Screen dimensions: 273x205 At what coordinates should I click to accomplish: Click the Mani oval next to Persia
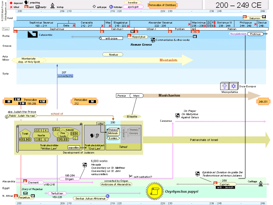(x=136, y=96)
